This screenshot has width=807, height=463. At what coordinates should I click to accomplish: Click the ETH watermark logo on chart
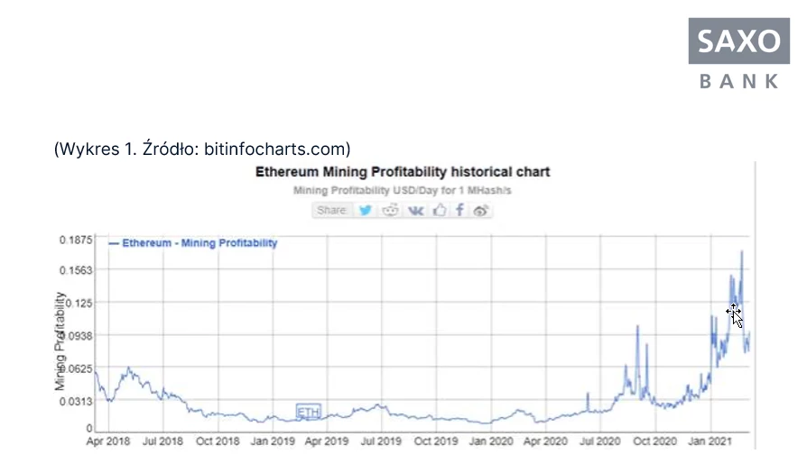(309, 412)
